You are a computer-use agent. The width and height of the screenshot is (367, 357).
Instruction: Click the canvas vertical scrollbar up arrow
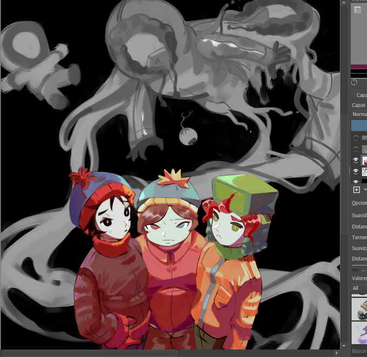[344, 3]
